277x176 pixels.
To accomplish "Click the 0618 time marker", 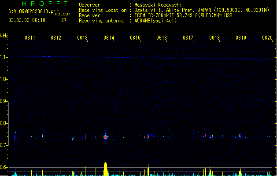I will pos(214,38).
